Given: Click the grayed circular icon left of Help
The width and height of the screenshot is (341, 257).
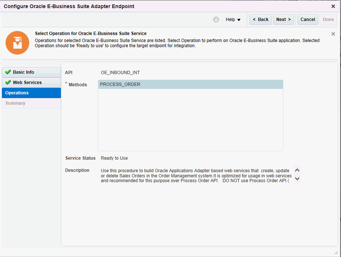Looking at the screenshot, I should coord(216,20).
